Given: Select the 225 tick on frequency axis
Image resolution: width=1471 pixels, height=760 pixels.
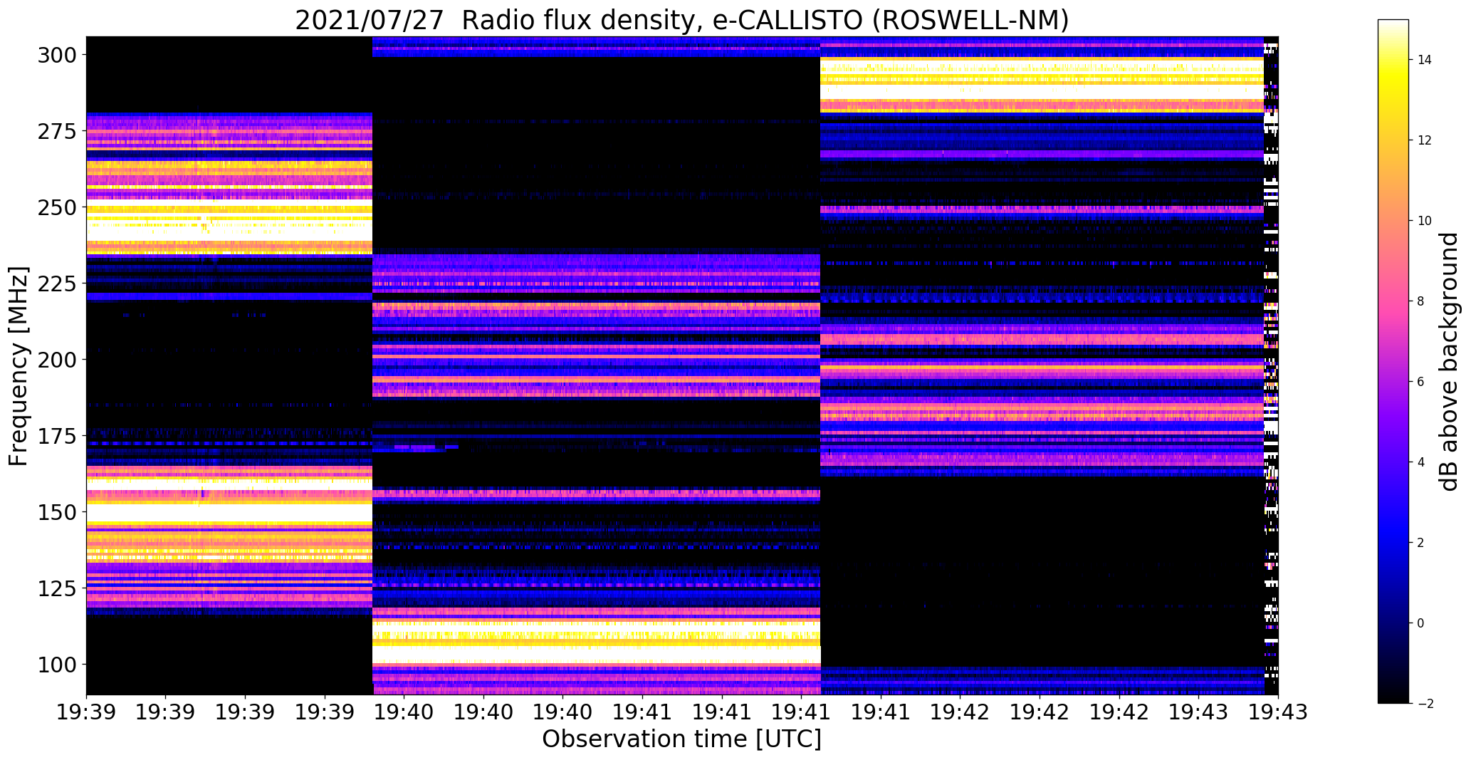Looking at the screenshot, I should [x=58, y=283].
